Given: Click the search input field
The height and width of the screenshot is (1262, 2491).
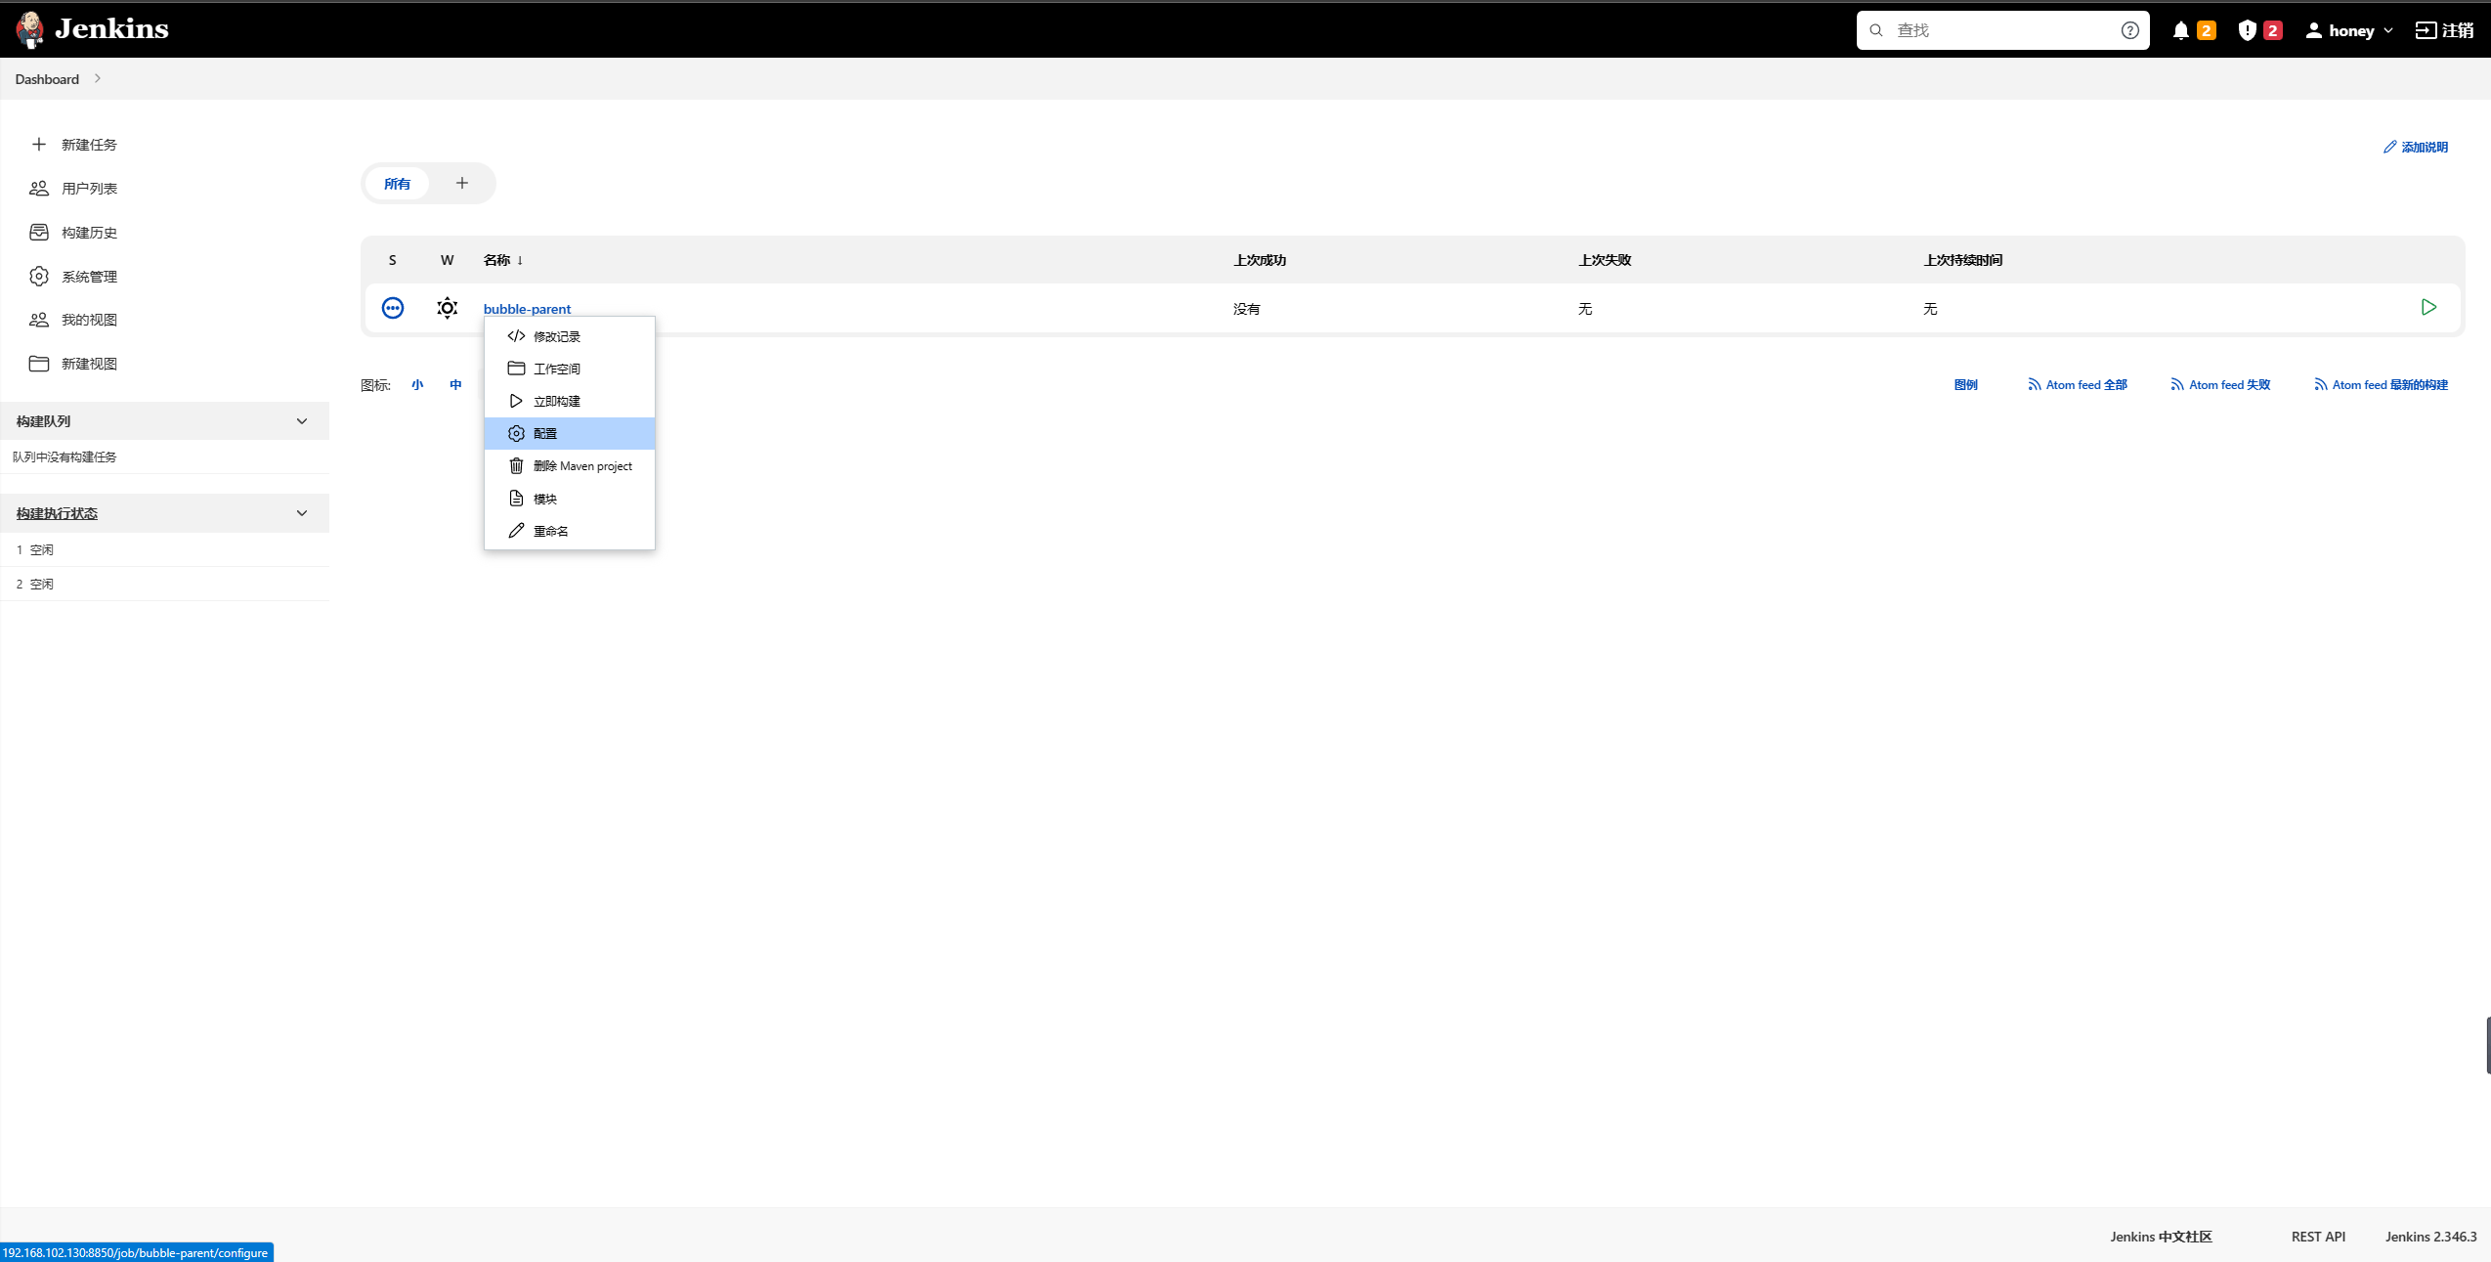Looking at the screenshot, I should 2001,29.
